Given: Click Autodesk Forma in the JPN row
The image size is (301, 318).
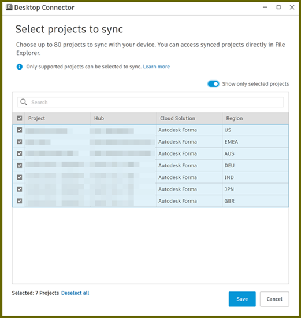Looking at the screenshot, I should (177, 189).
